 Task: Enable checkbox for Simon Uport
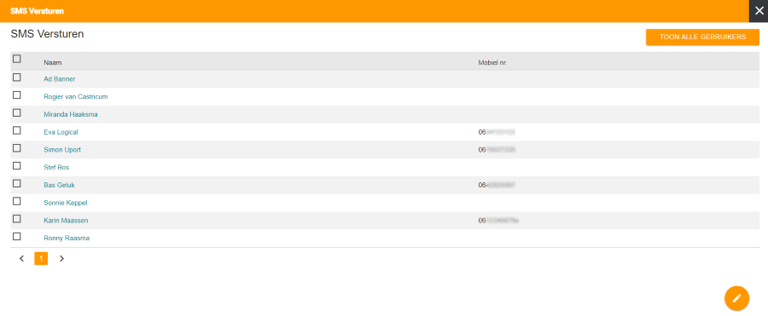coord(17,147)
